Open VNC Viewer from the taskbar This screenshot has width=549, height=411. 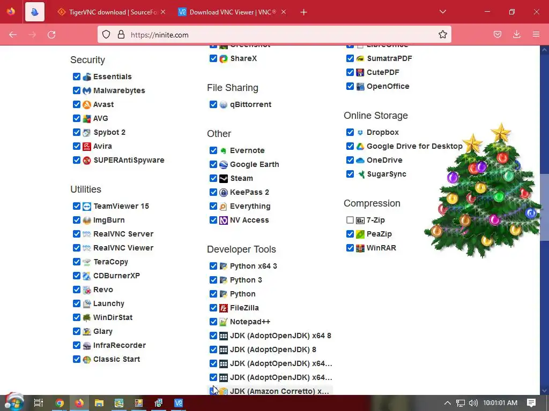[178, 403]
